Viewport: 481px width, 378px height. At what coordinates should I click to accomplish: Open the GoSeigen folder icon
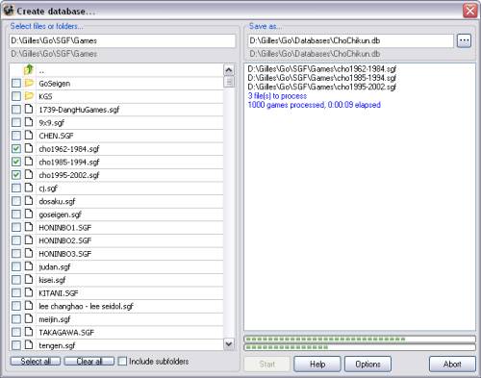(x=29, y=84)
